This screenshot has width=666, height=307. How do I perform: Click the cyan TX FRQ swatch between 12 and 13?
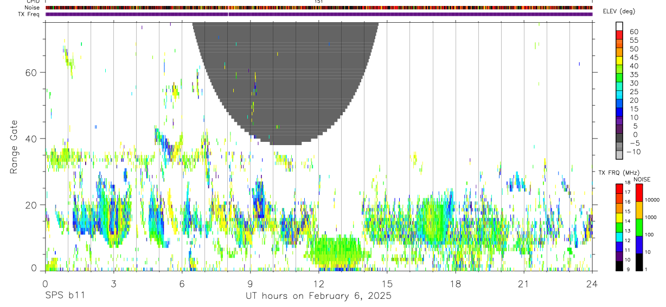click(619, 237)
